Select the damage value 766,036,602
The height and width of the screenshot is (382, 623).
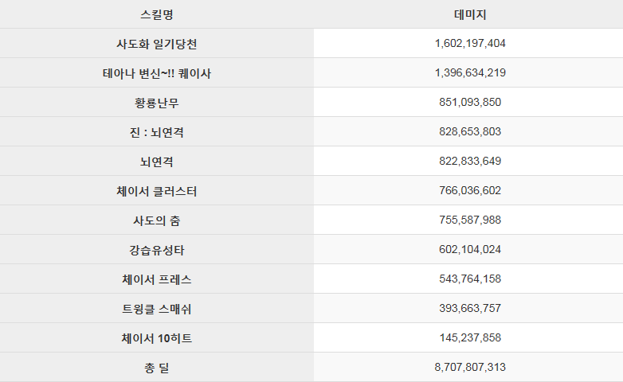click(470, 190)
